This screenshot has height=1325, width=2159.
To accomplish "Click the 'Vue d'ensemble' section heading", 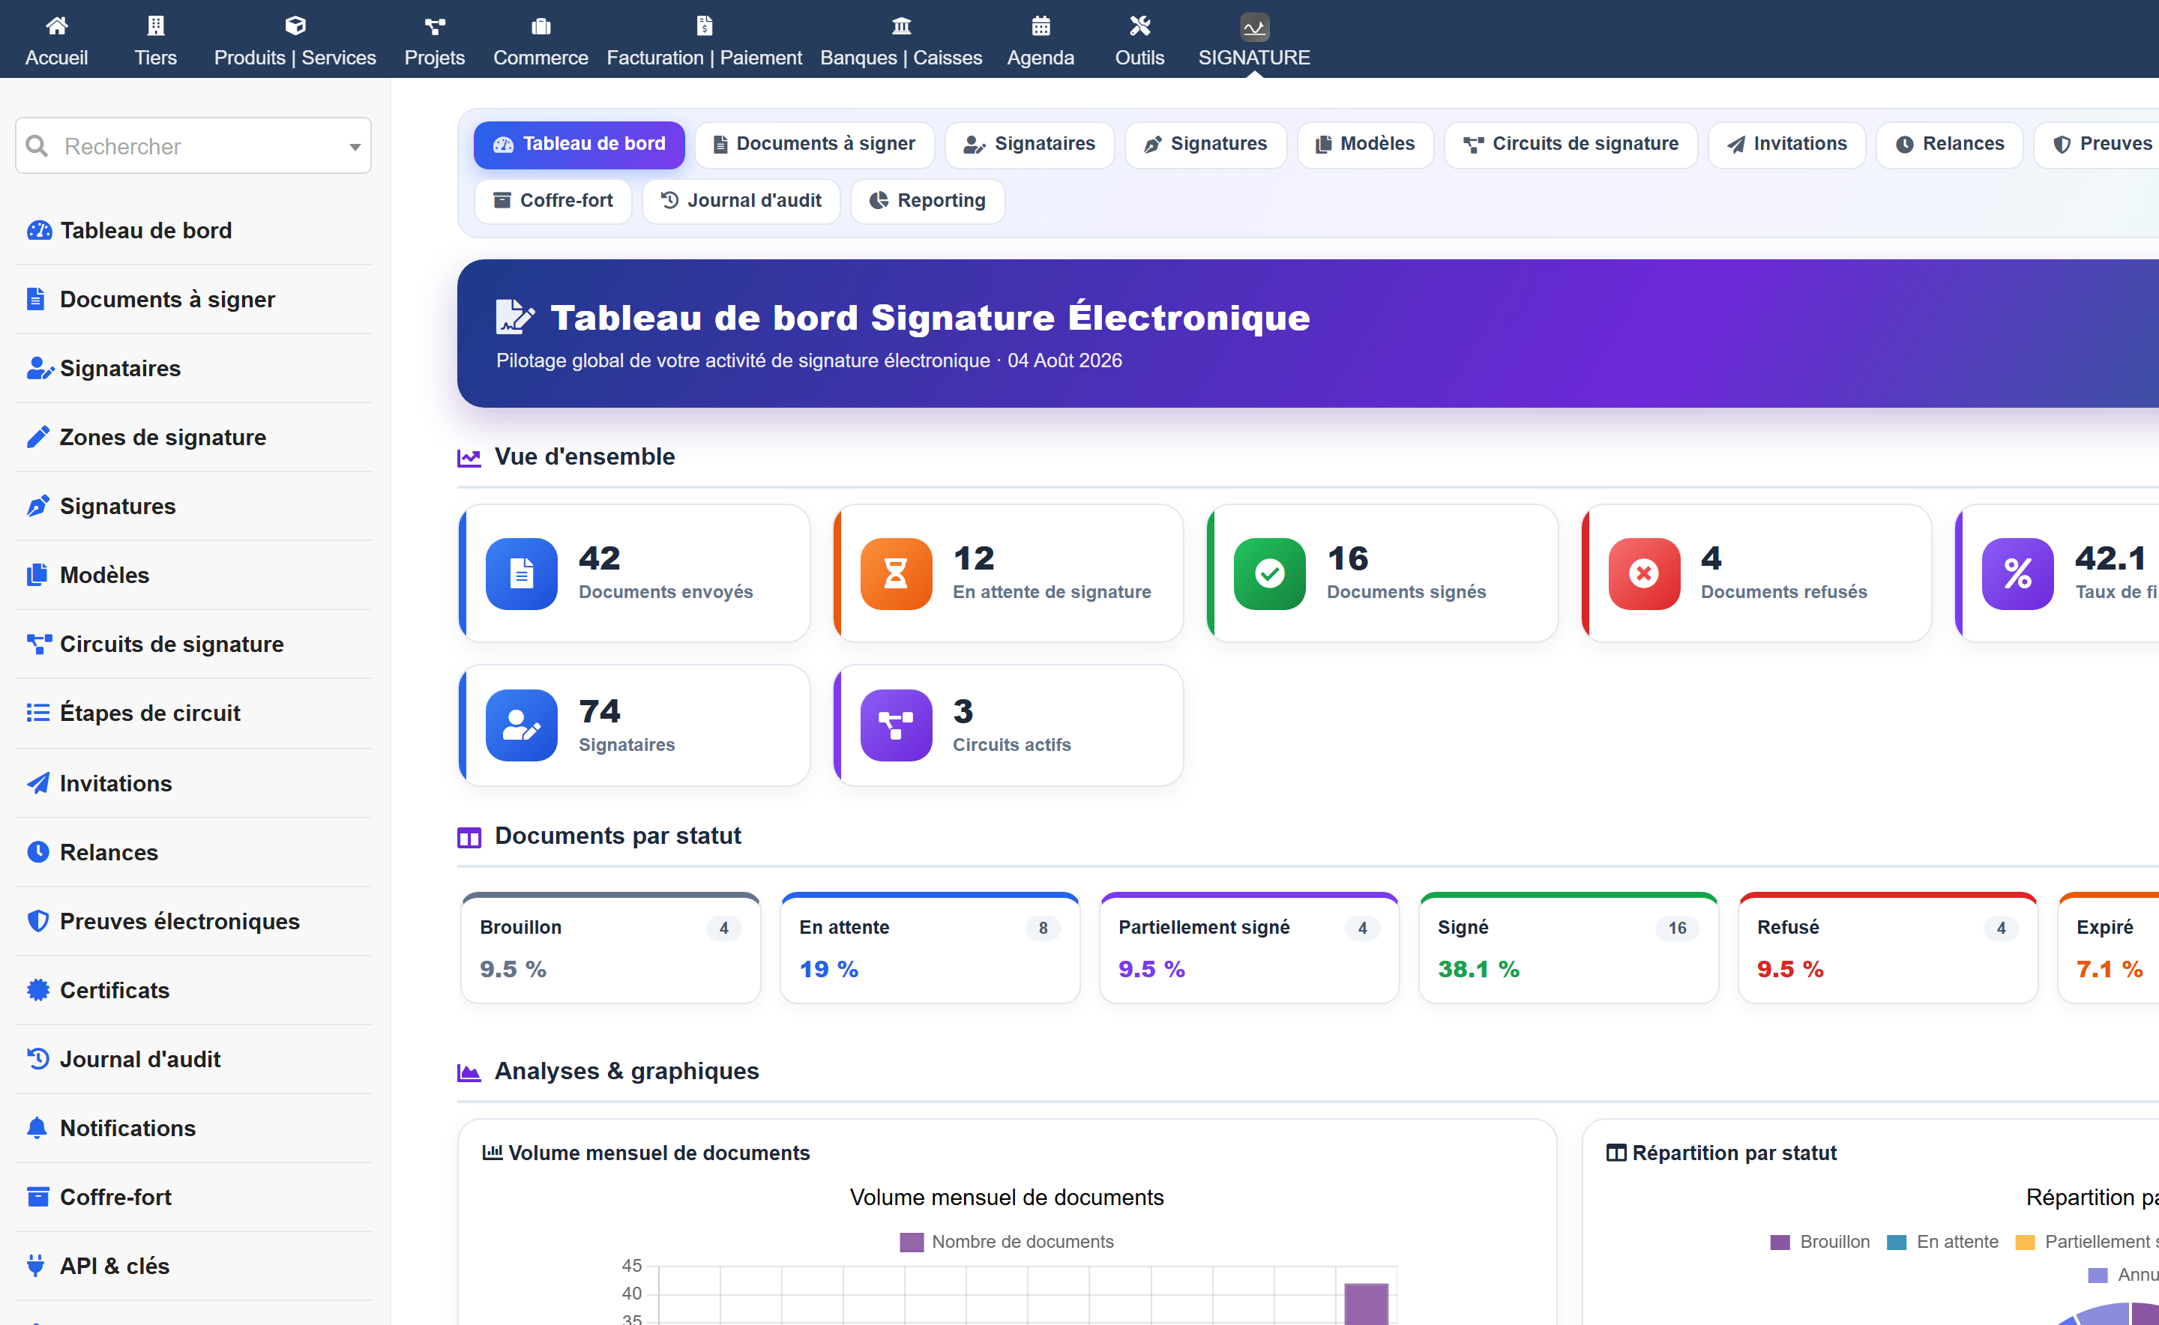I will 585,456.
